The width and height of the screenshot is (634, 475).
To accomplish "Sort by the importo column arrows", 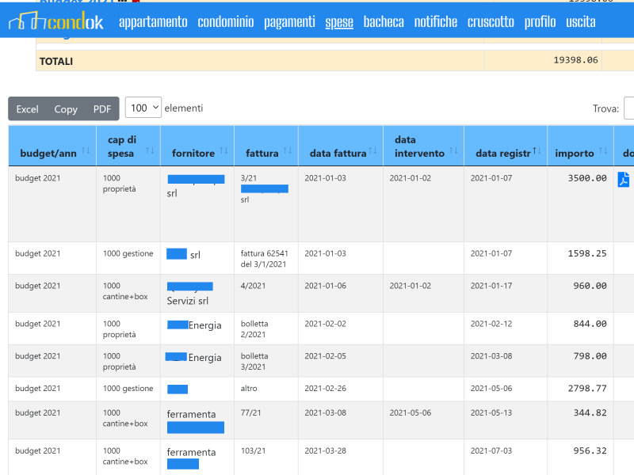I will pyautogui.click(x=603, y=151).
